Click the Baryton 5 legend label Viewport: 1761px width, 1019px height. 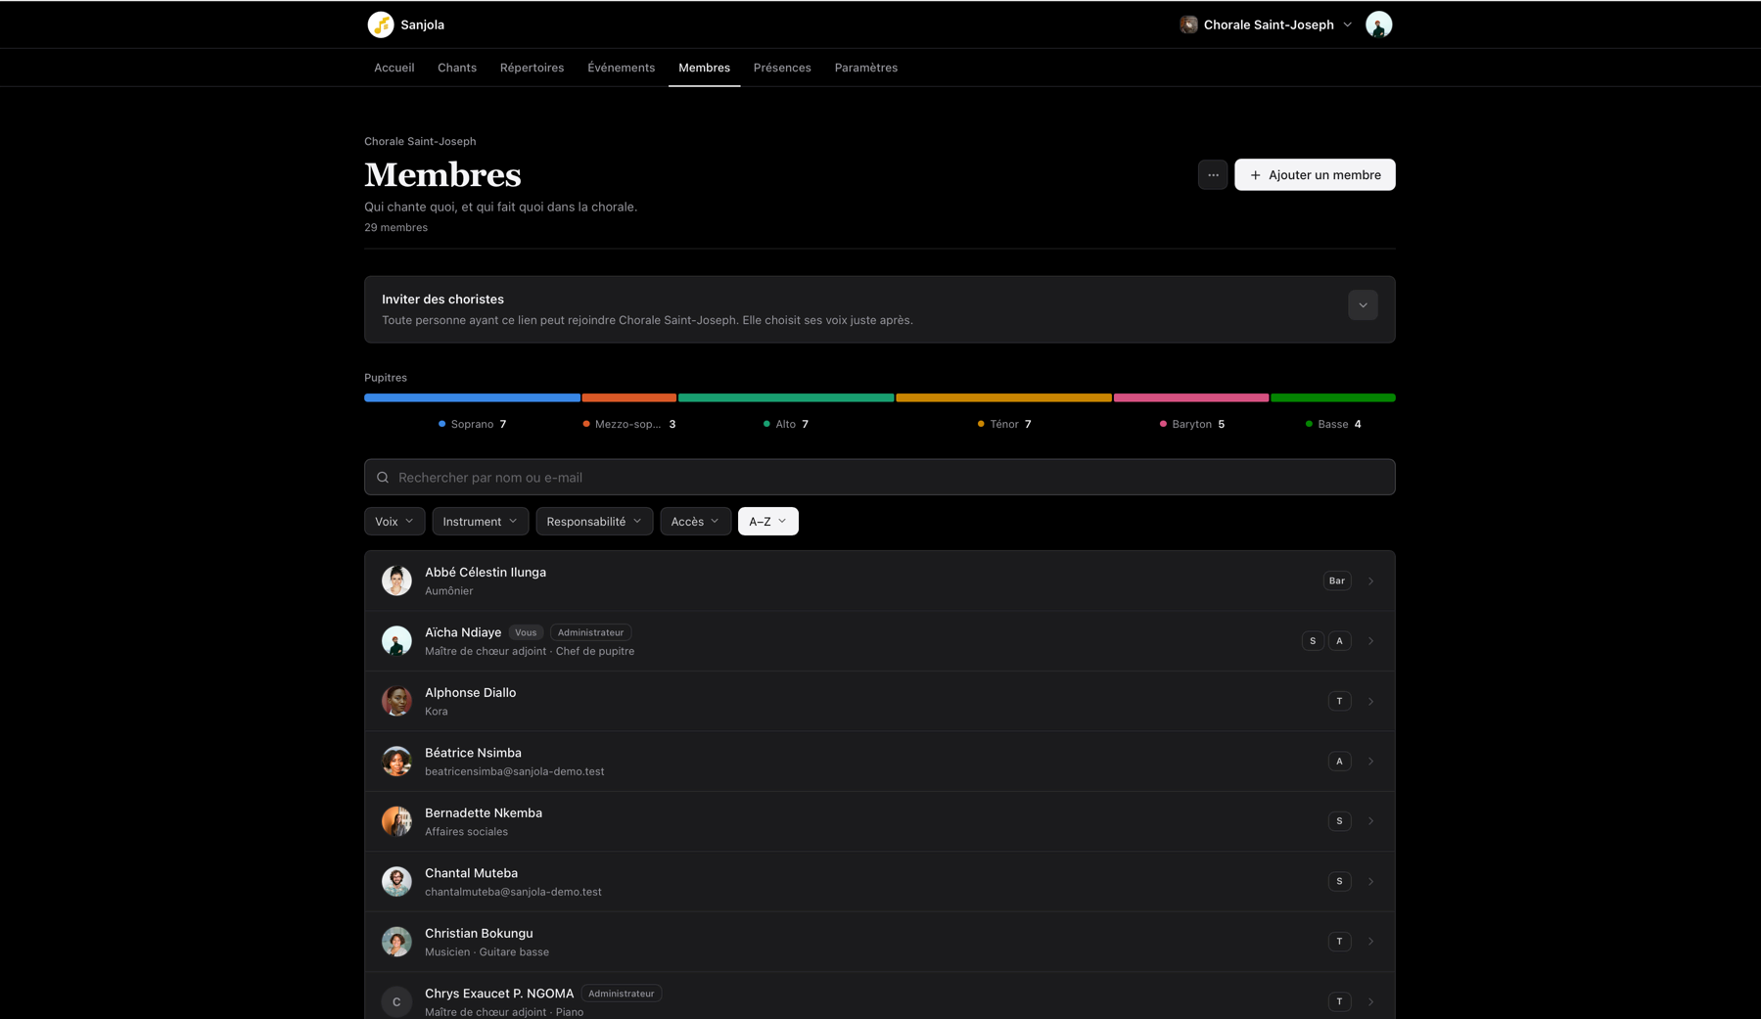tap(1191, 425)
